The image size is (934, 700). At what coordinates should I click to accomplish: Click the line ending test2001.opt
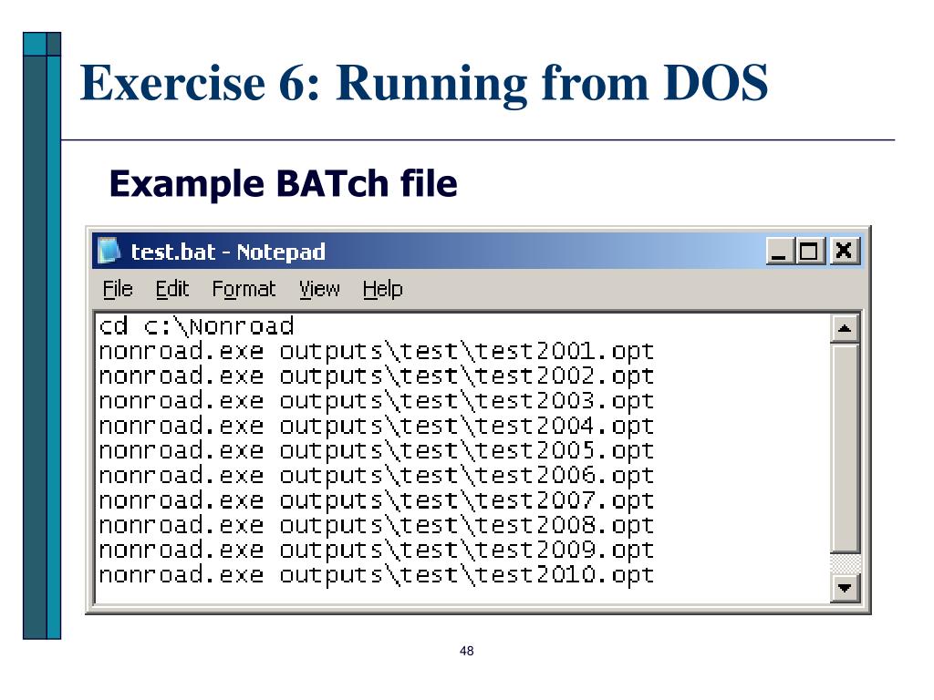(x=376, y=351)
